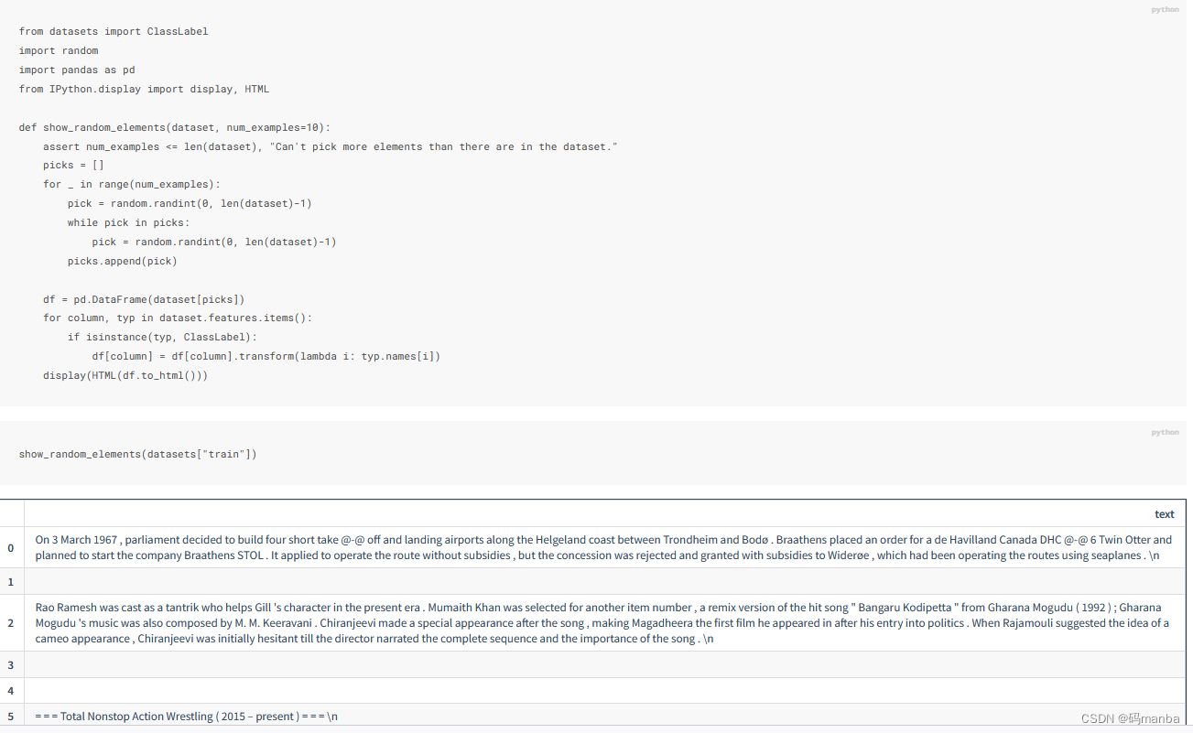
Task: Click the python label of first code block
Action: (1165, 9)
